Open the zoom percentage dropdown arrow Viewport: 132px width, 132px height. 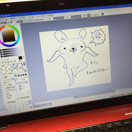click(55, 18)
